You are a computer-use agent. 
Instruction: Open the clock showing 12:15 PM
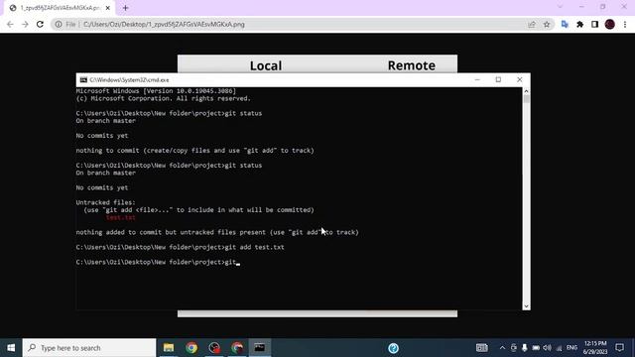coord(595,348)
